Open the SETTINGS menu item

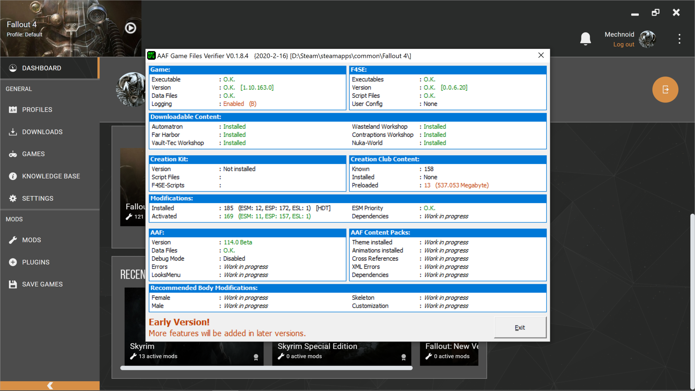[x=49, y=198]
